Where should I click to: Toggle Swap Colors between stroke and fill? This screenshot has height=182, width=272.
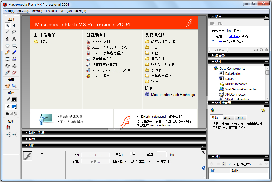tap(15, 113)
